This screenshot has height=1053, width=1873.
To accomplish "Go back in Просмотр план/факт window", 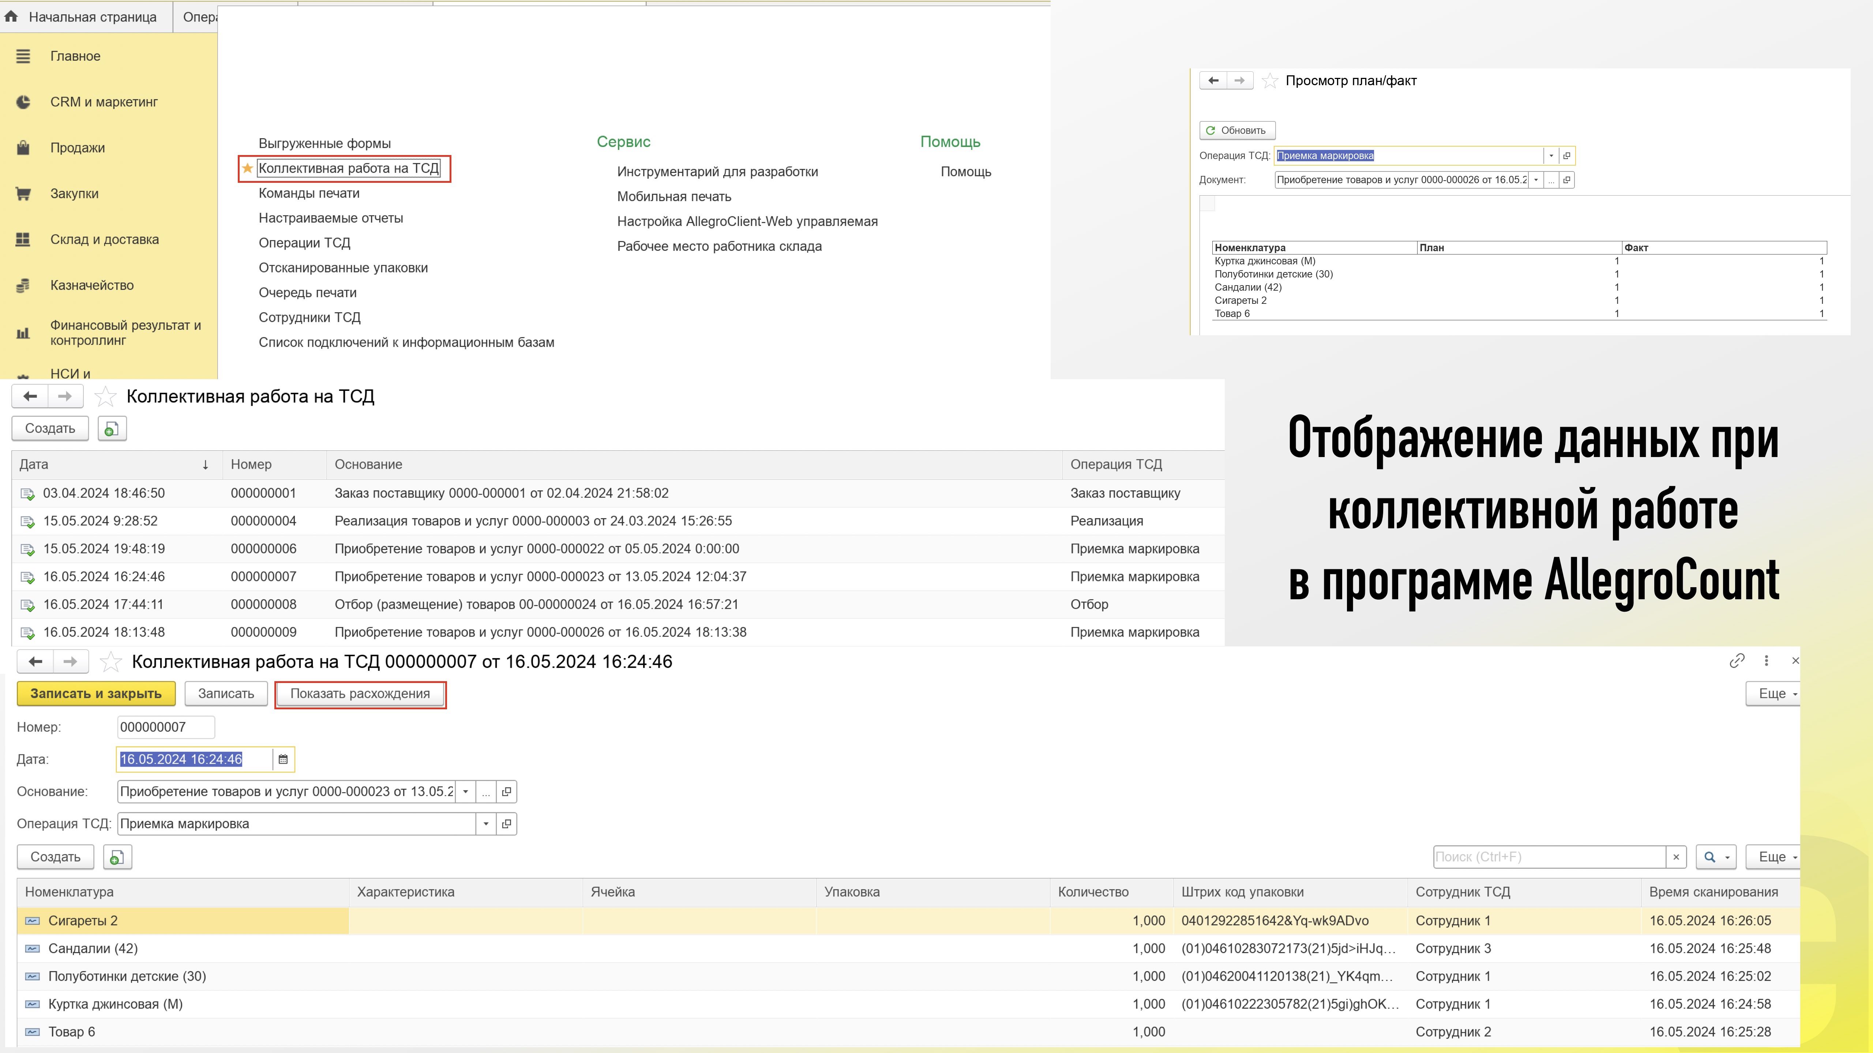I will [x=1213, y=81].
